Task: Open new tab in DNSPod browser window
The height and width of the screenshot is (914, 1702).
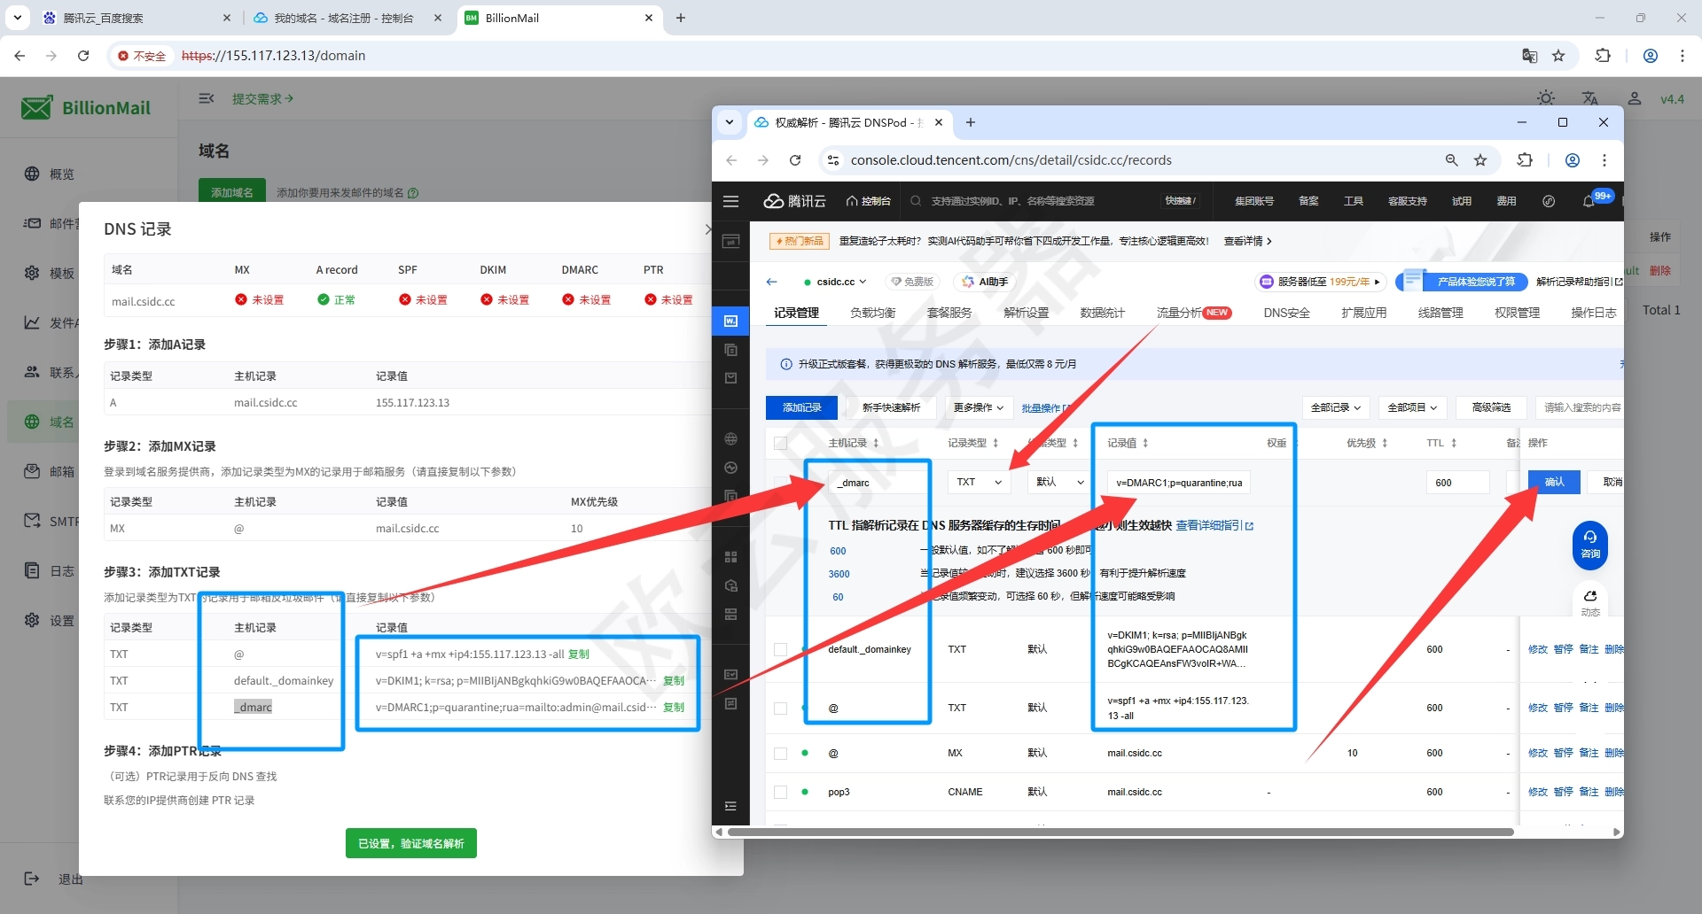Action: [971, 122]
